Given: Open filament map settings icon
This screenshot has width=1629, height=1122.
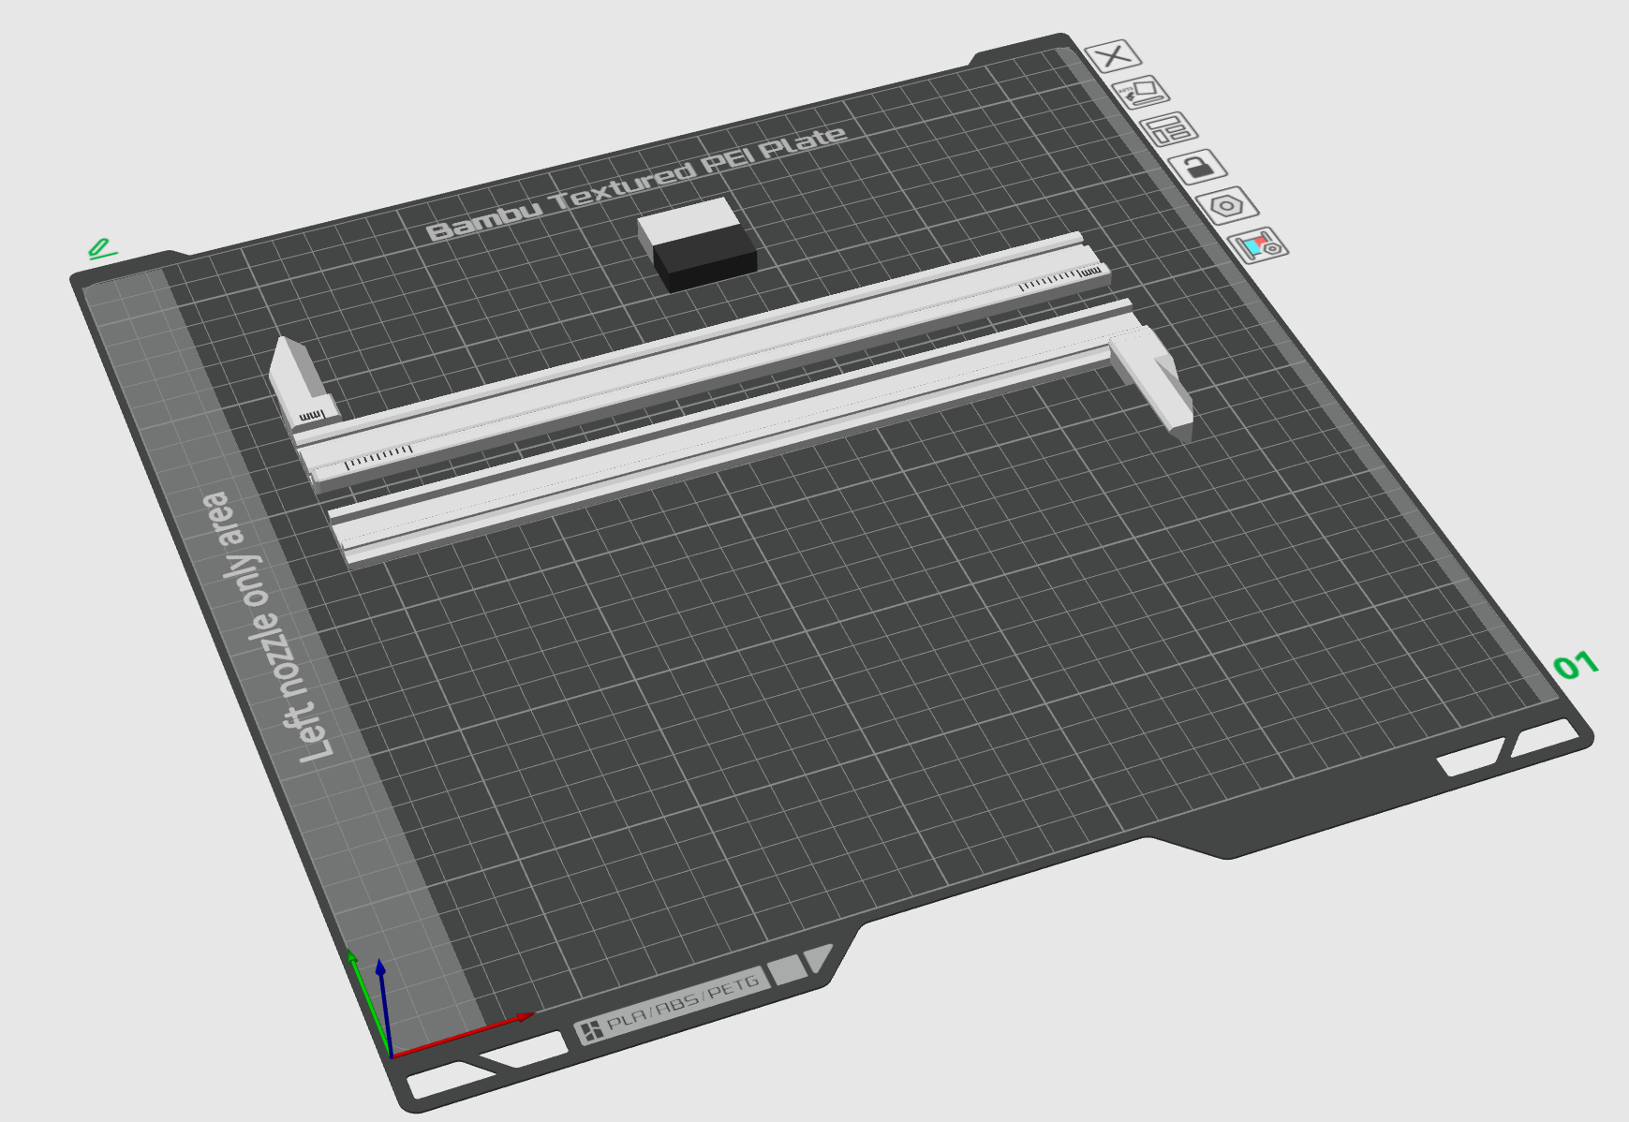Looking at the screenshot, I should point(1259,245).
